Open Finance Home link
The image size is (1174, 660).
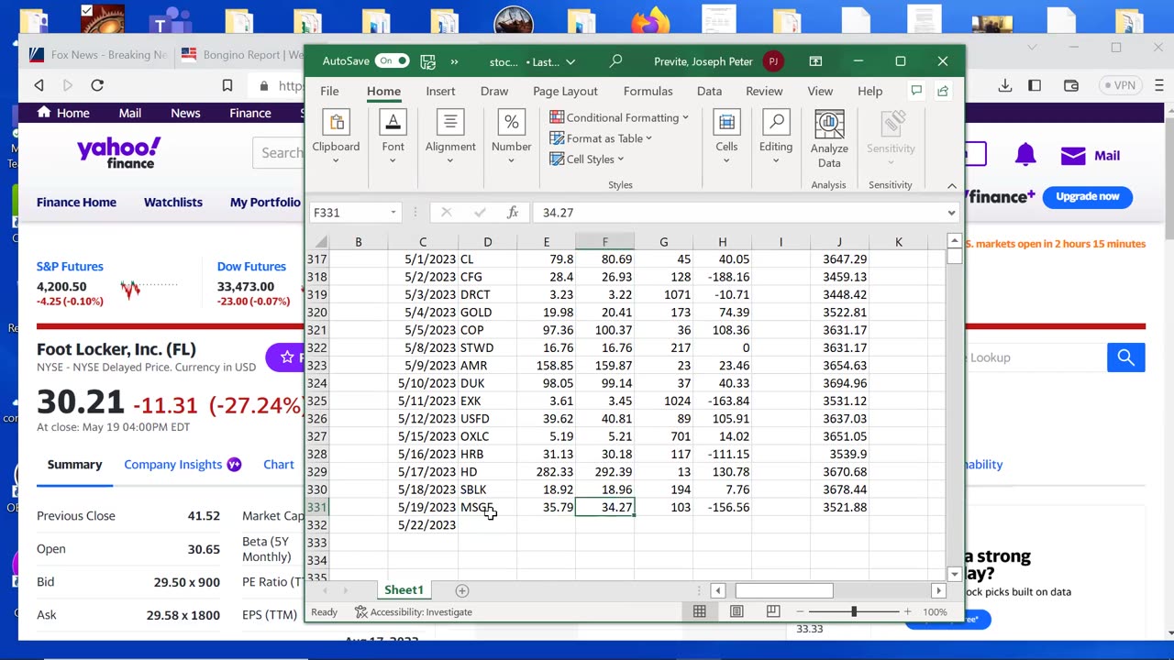tap(76, 203)
